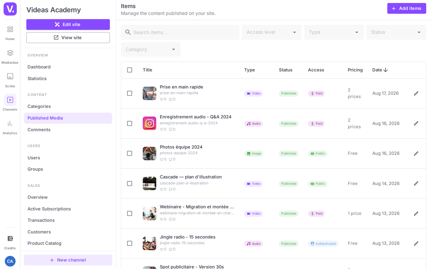Edit the Prise en main rapide item
This screenshot has height=269, width=431.
point(416,93)
